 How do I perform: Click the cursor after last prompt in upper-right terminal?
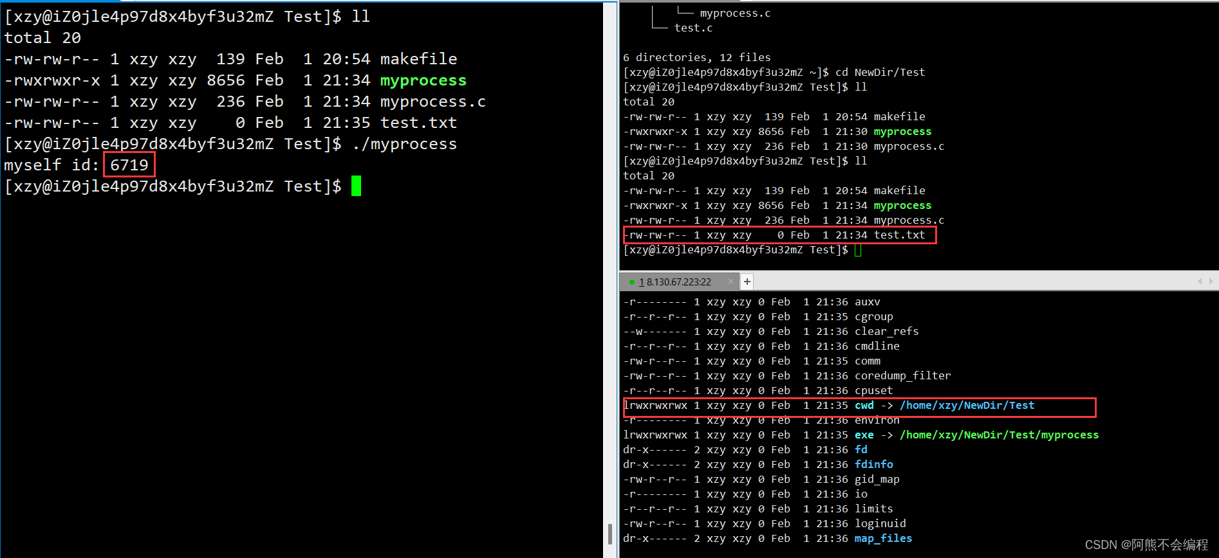point(858,250)
